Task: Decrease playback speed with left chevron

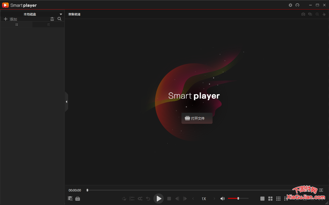Action: [x=193, y=199]
